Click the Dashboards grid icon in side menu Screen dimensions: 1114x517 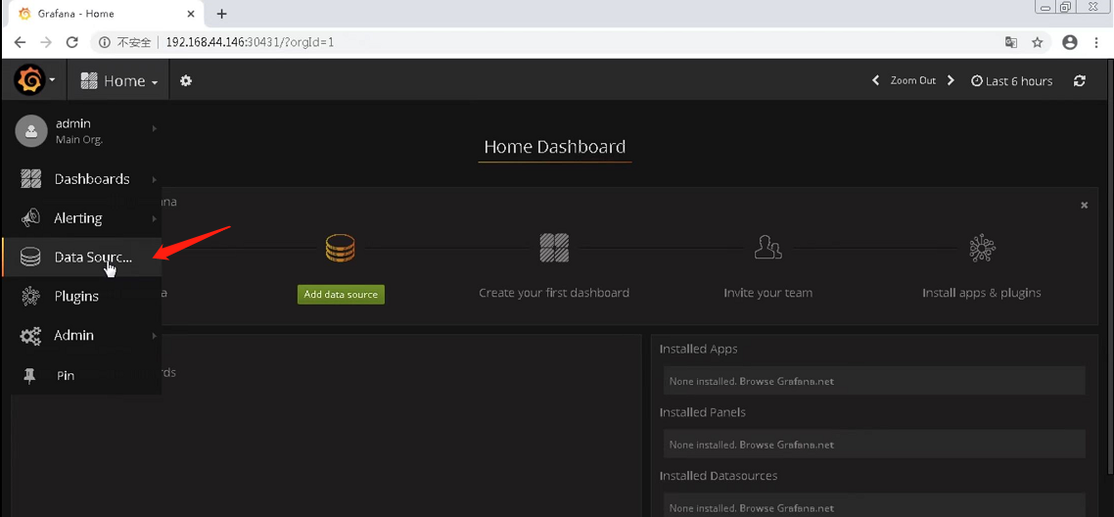(30, 179)
